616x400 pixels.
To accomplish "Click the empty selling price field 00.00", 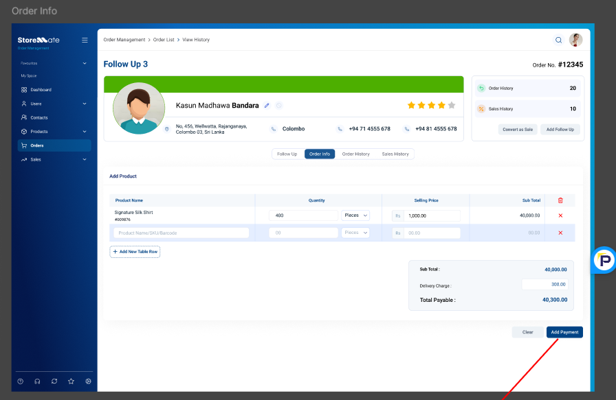I will (431, 233).
